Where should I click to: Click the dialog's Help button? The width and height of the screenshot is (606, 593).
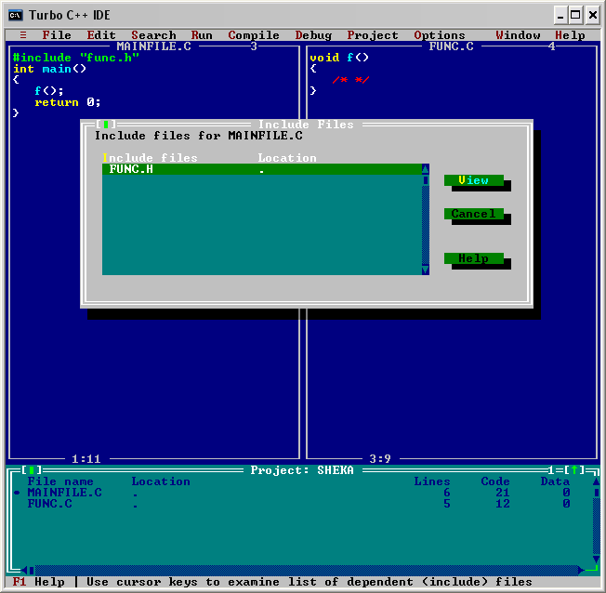tap(473, 258)
